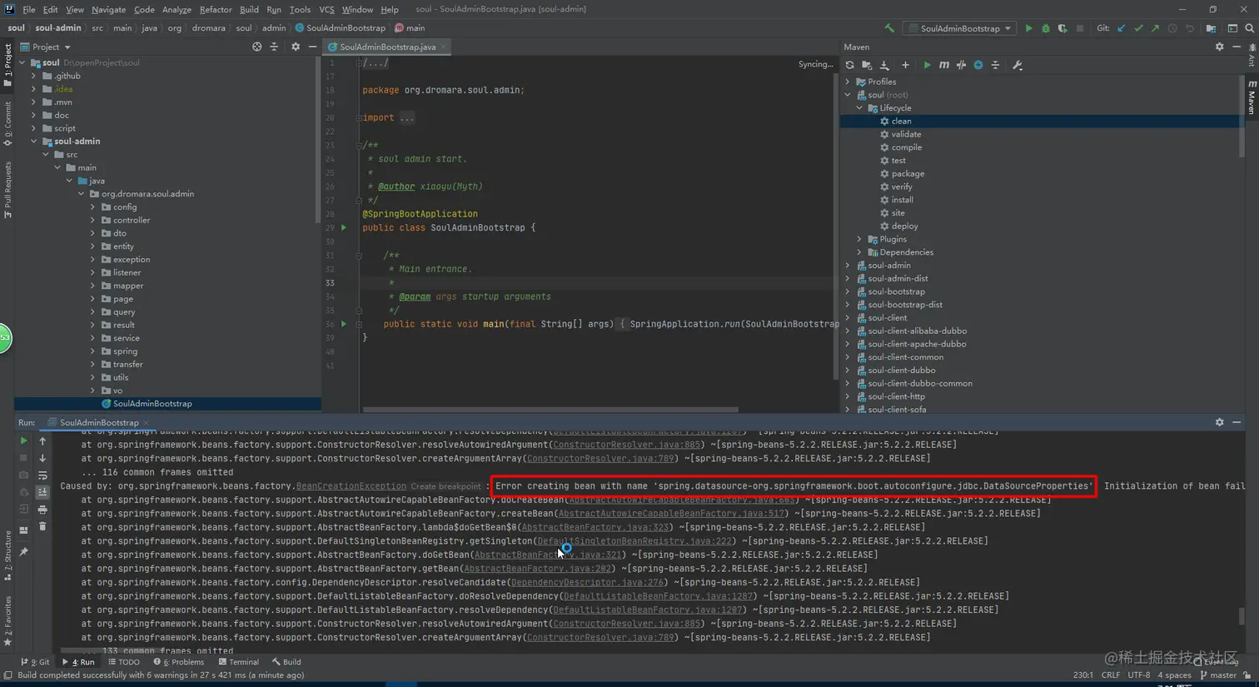Expand the Plugins node in Maven
1259x687 pixels.
click(x=859, y=239)
